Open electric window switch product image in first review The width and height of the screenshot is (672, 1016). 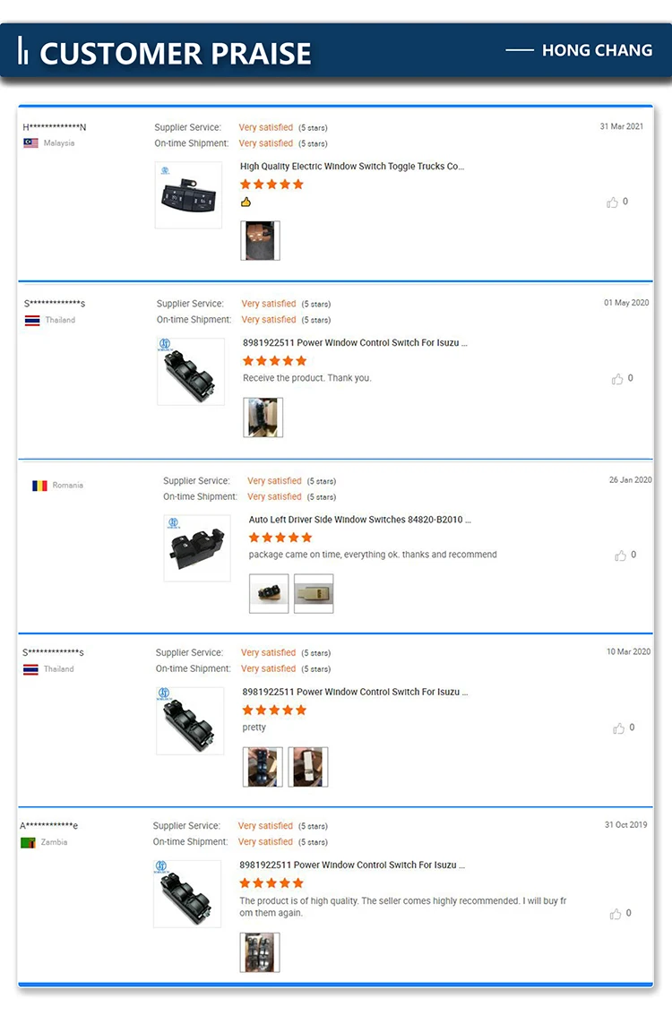tap(188, 195)
